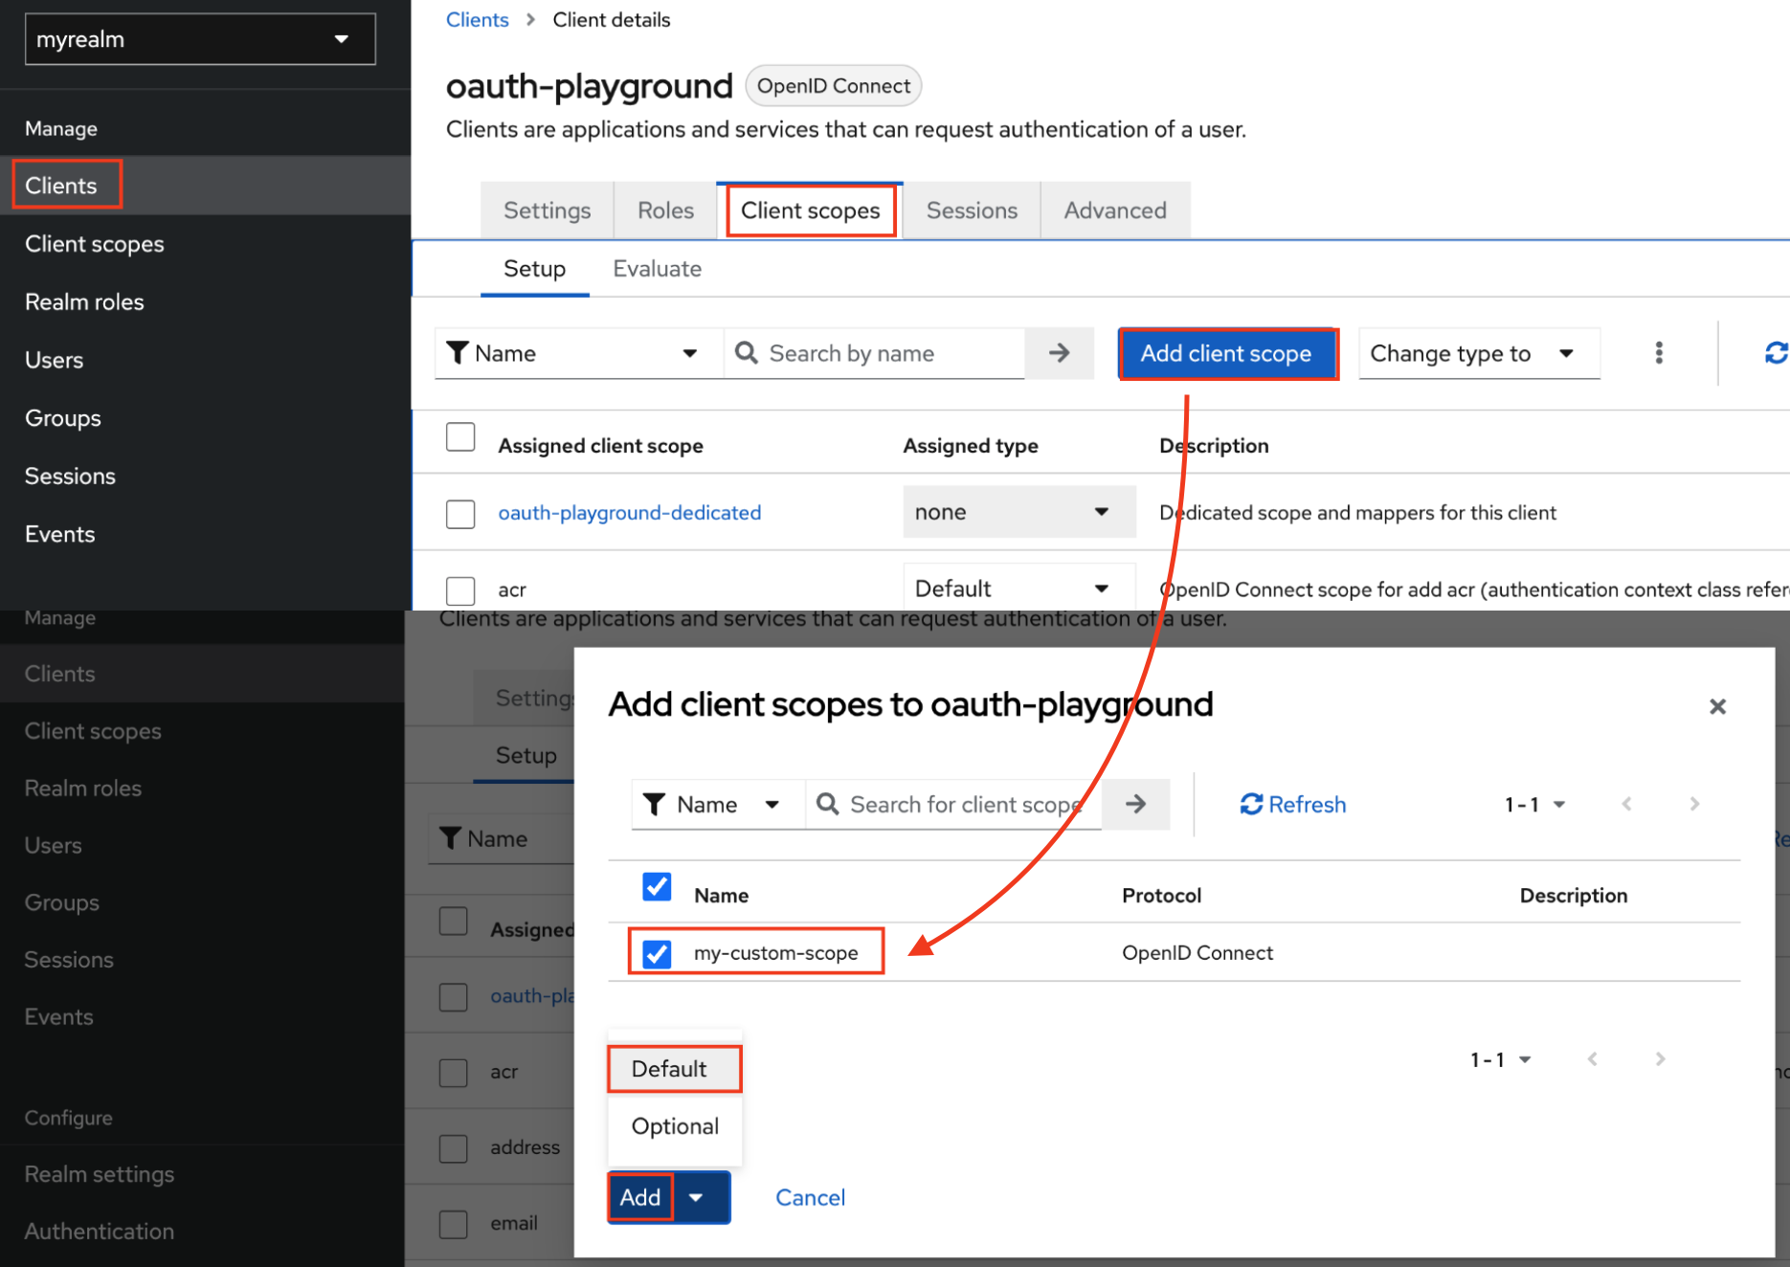Image resolution: width=1790 pixels, height=1267 pixels.
Task: Open Clients in the top sidebar
Action: click(205, 186)
